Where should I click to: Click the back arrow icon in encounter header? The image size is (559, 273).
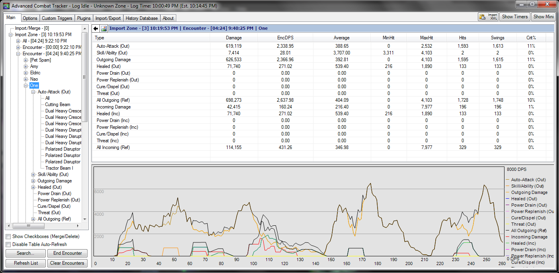[96, 29]
